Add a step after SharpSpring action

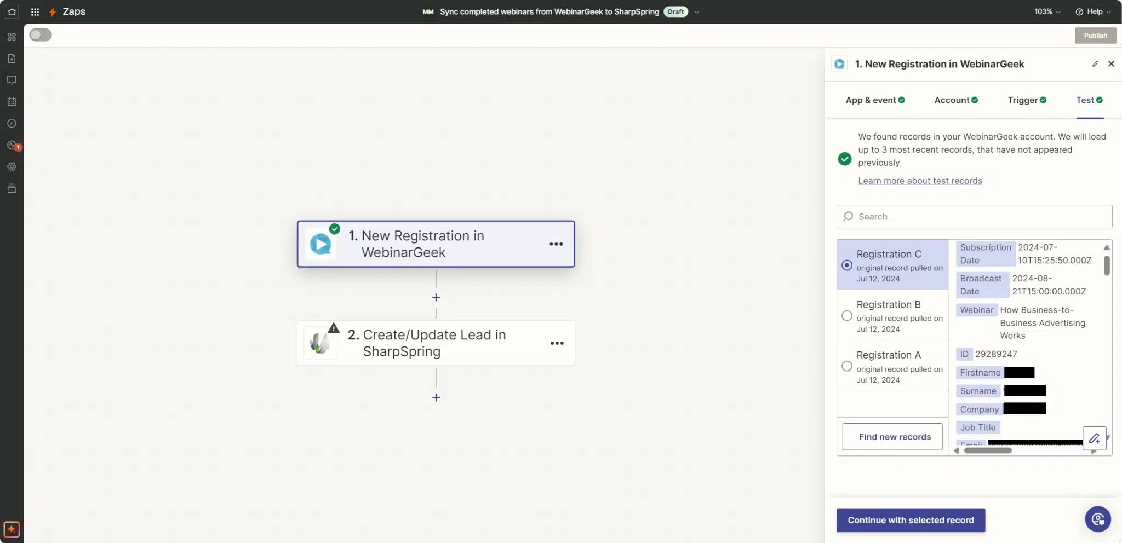[x=436, y=397]
